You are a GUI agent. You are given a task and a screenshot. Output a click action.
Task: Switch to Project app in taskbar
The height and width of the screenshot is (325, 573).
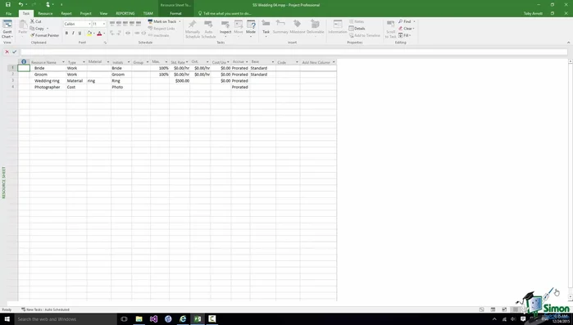coord(198,318)
